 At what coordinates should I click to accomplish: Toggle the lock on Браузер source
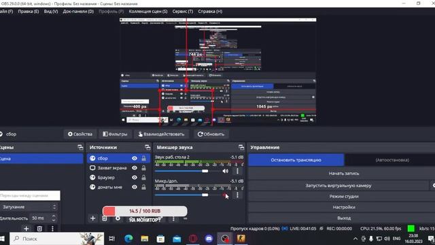(143, 178)
